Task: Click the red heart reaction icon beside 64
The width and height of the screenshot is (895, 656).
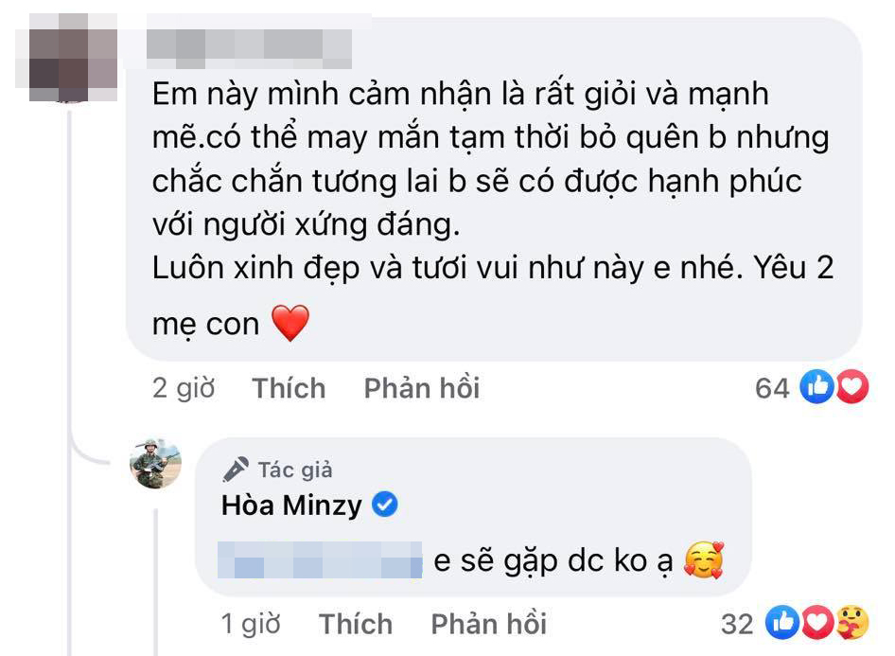Action: pos(851,387)
